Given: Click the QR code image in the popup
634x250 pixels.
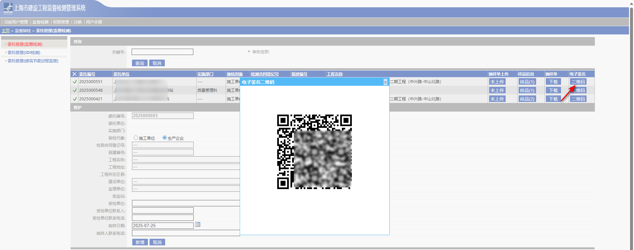Looking at the screenshot, I should point(314,152).
